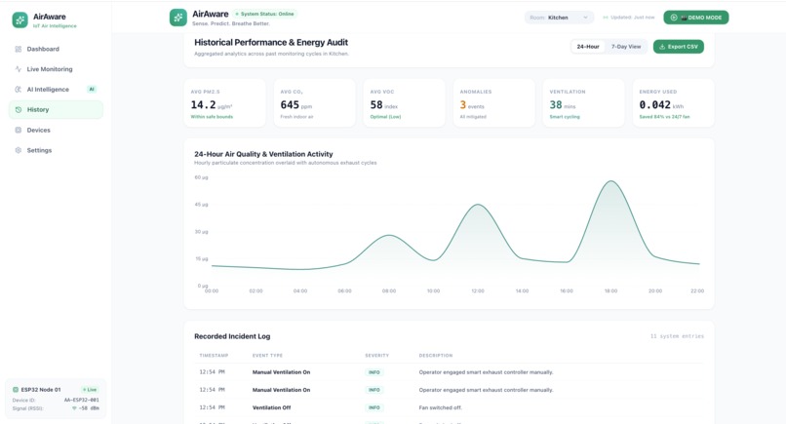Open the Dashboard page
The height and width of the screenshot is (424, 786).
click(56, 49)
